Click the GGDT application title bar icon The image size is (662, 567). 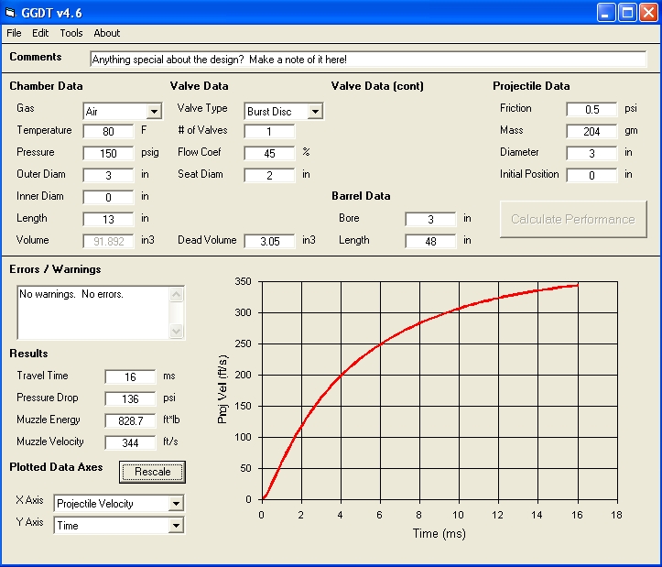click(x=11, y=12)
